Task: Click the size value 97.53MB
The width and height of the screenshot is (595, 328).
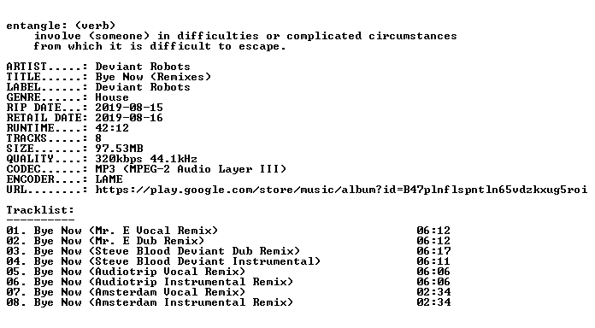Action: coord(119,149)
